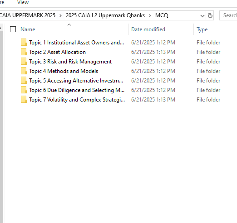Click the Topic 6 Due Diligence folder icon
Image resolution: width=237 pixels, height=223 pixels.
pos(24,90)
